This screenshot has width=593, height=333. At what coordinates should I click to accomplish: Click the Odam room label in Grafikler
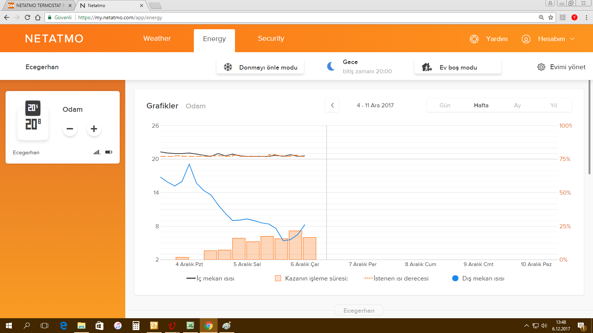point(196,106)
